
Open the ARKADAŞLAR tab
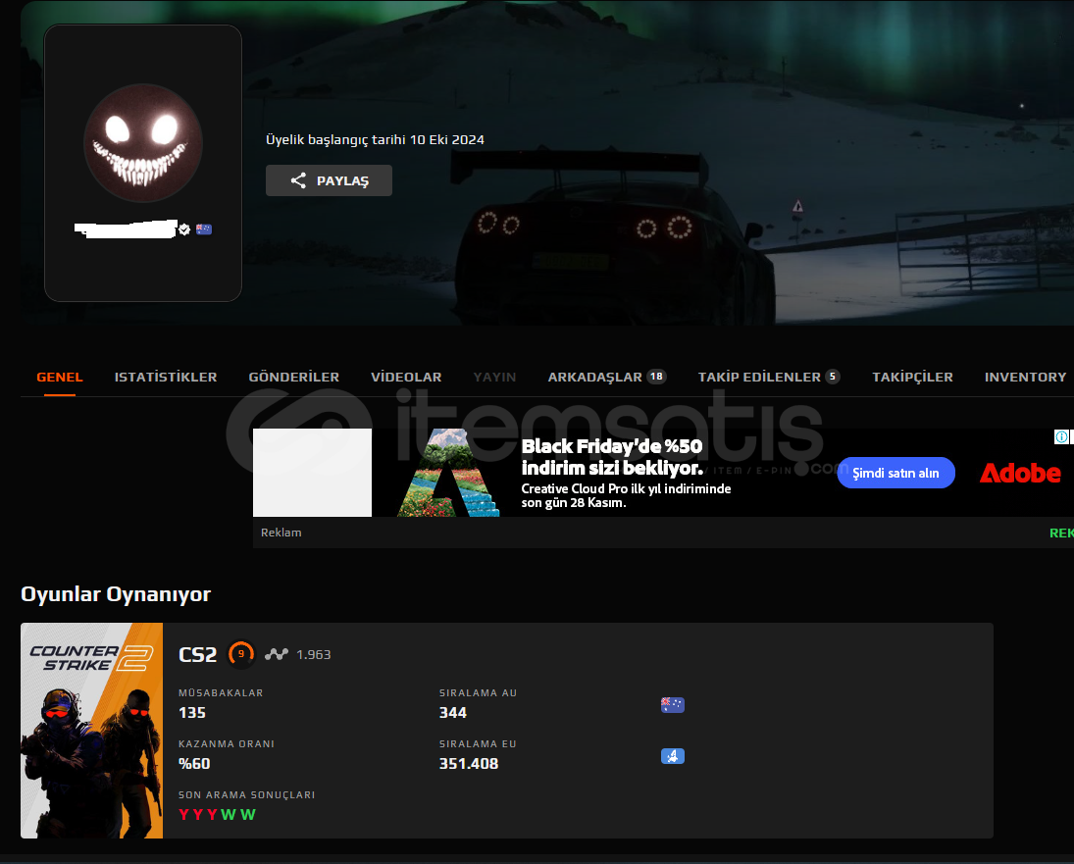(607, 378)
